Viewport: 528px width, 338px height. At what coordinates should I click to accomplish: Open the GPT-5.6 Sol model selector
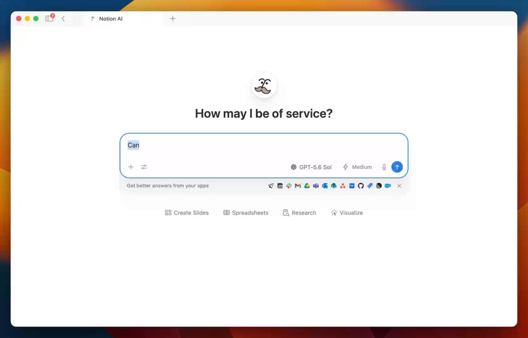pos(311,167)
